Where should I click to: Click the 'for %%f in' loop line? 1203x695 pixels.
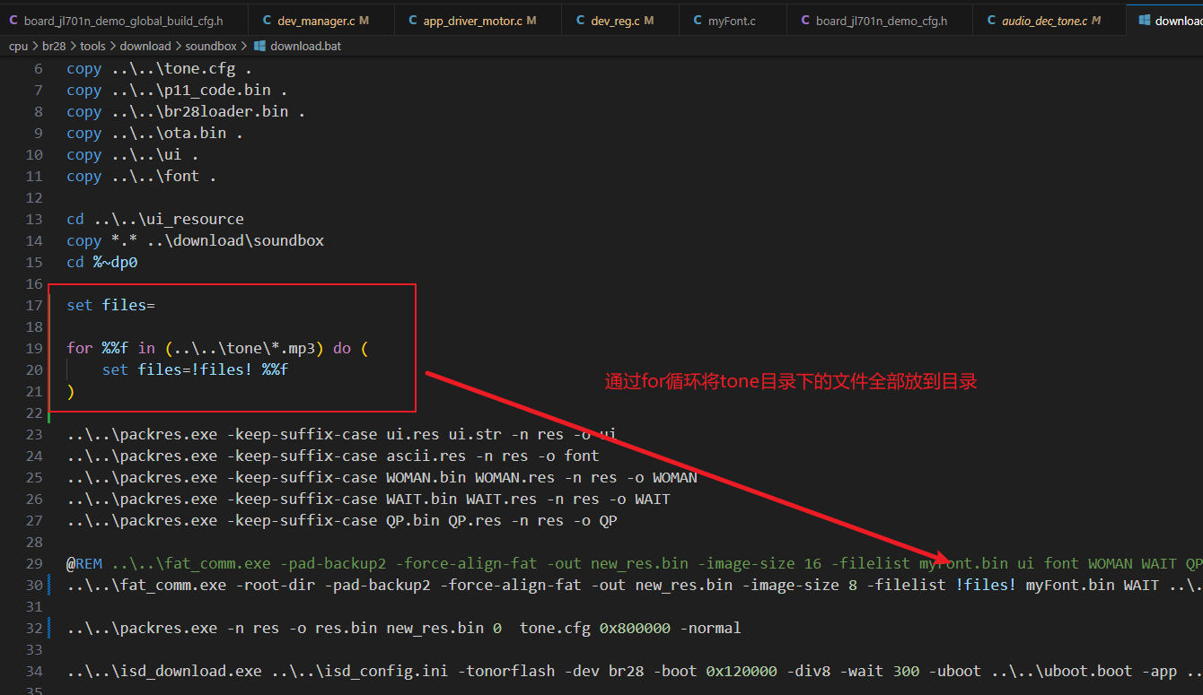point(217,349)
